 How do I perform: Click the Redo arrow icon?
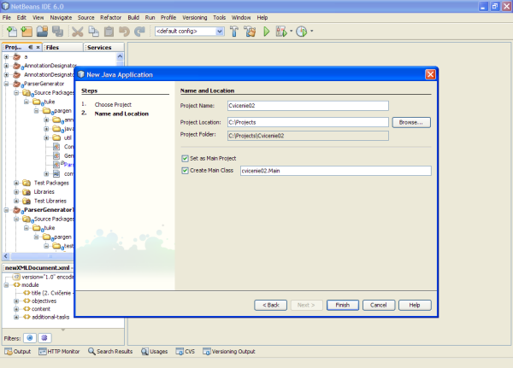point(139,32)
